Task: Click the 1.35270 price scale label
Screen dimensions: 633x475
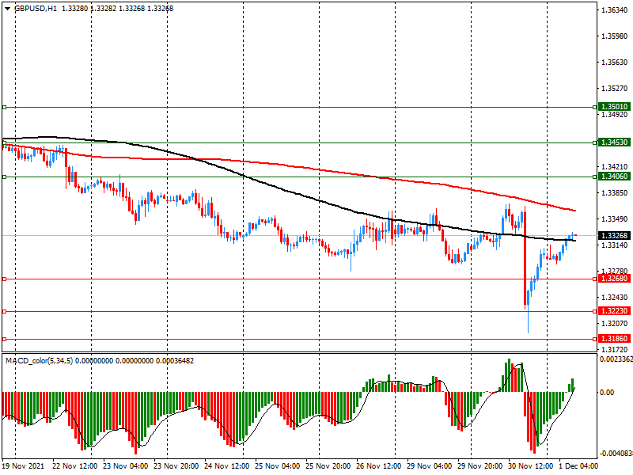Action: click(x=615, y=89)
